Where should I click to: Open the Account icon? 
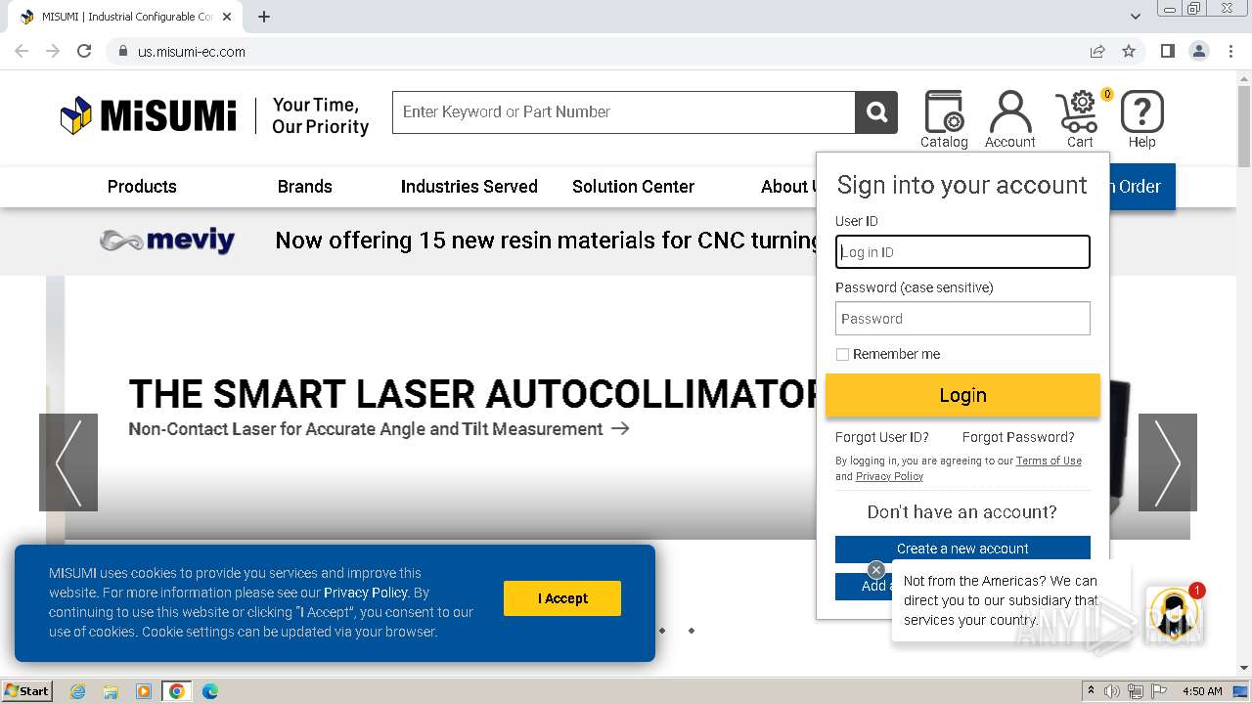click(x=1010, y=119)
